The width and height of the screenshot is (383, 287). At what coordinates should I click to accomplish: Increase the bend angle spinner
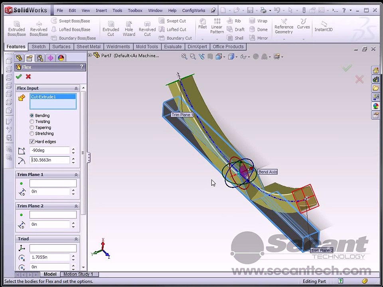(73, 149)
